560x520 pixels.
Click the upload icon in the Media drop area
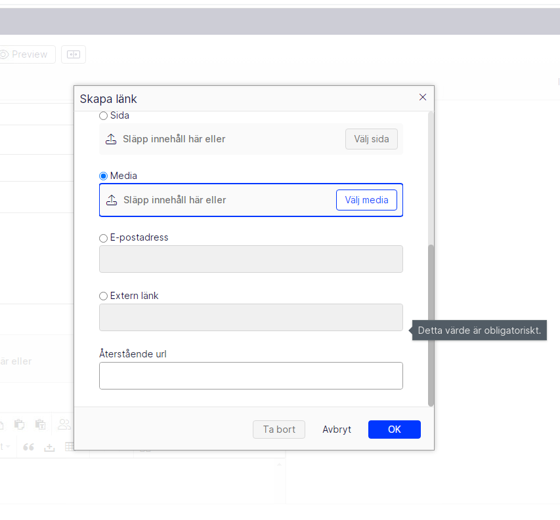(x=112, y=200)
